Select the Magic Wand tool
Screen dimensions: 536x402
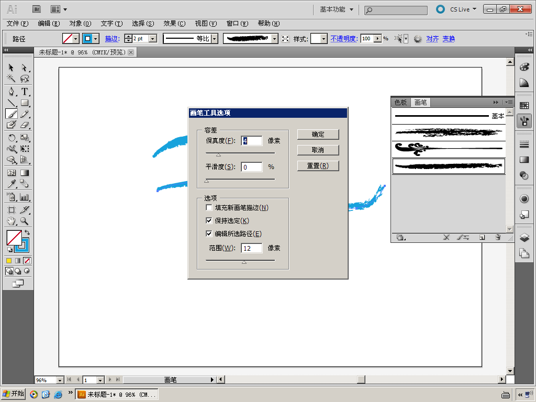11,79
